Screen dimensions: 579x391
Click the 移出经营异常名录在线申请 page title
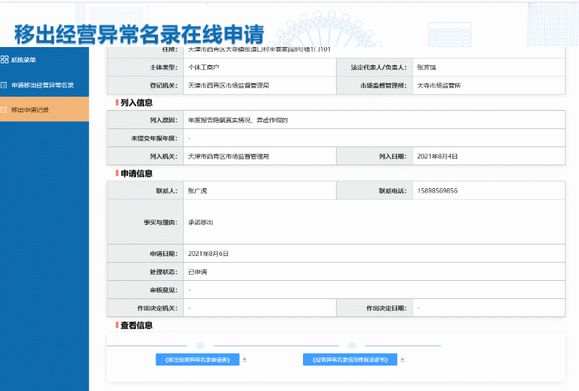pos(139,34)
